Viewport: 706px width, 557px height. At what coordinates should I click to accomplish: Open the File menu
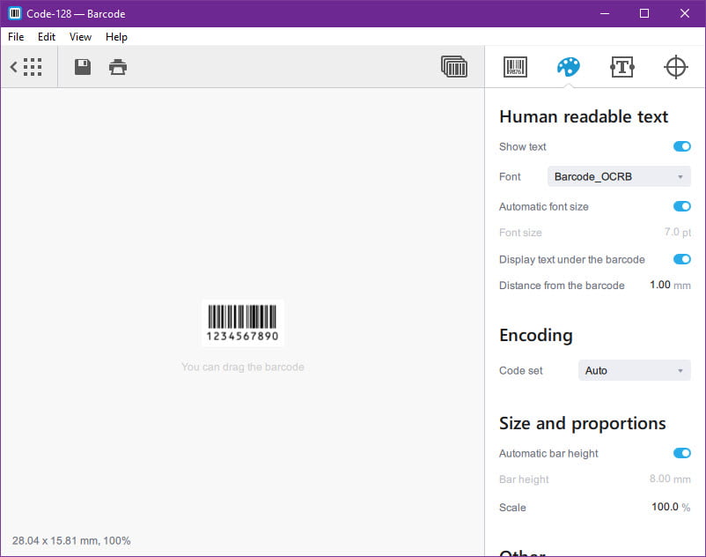coord(16,37)
